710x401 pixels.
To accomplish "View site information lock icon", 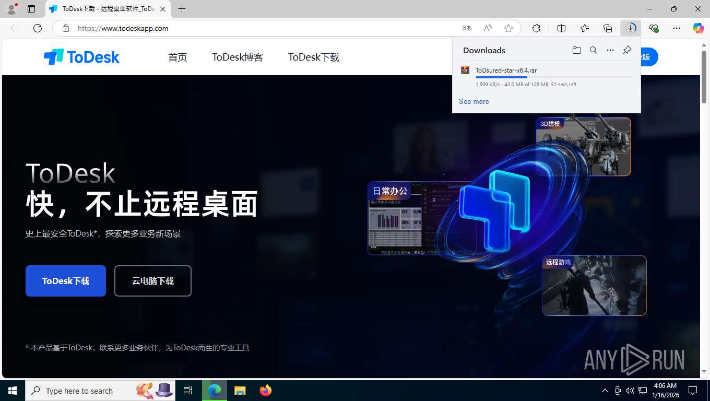I will pos(65,28).
